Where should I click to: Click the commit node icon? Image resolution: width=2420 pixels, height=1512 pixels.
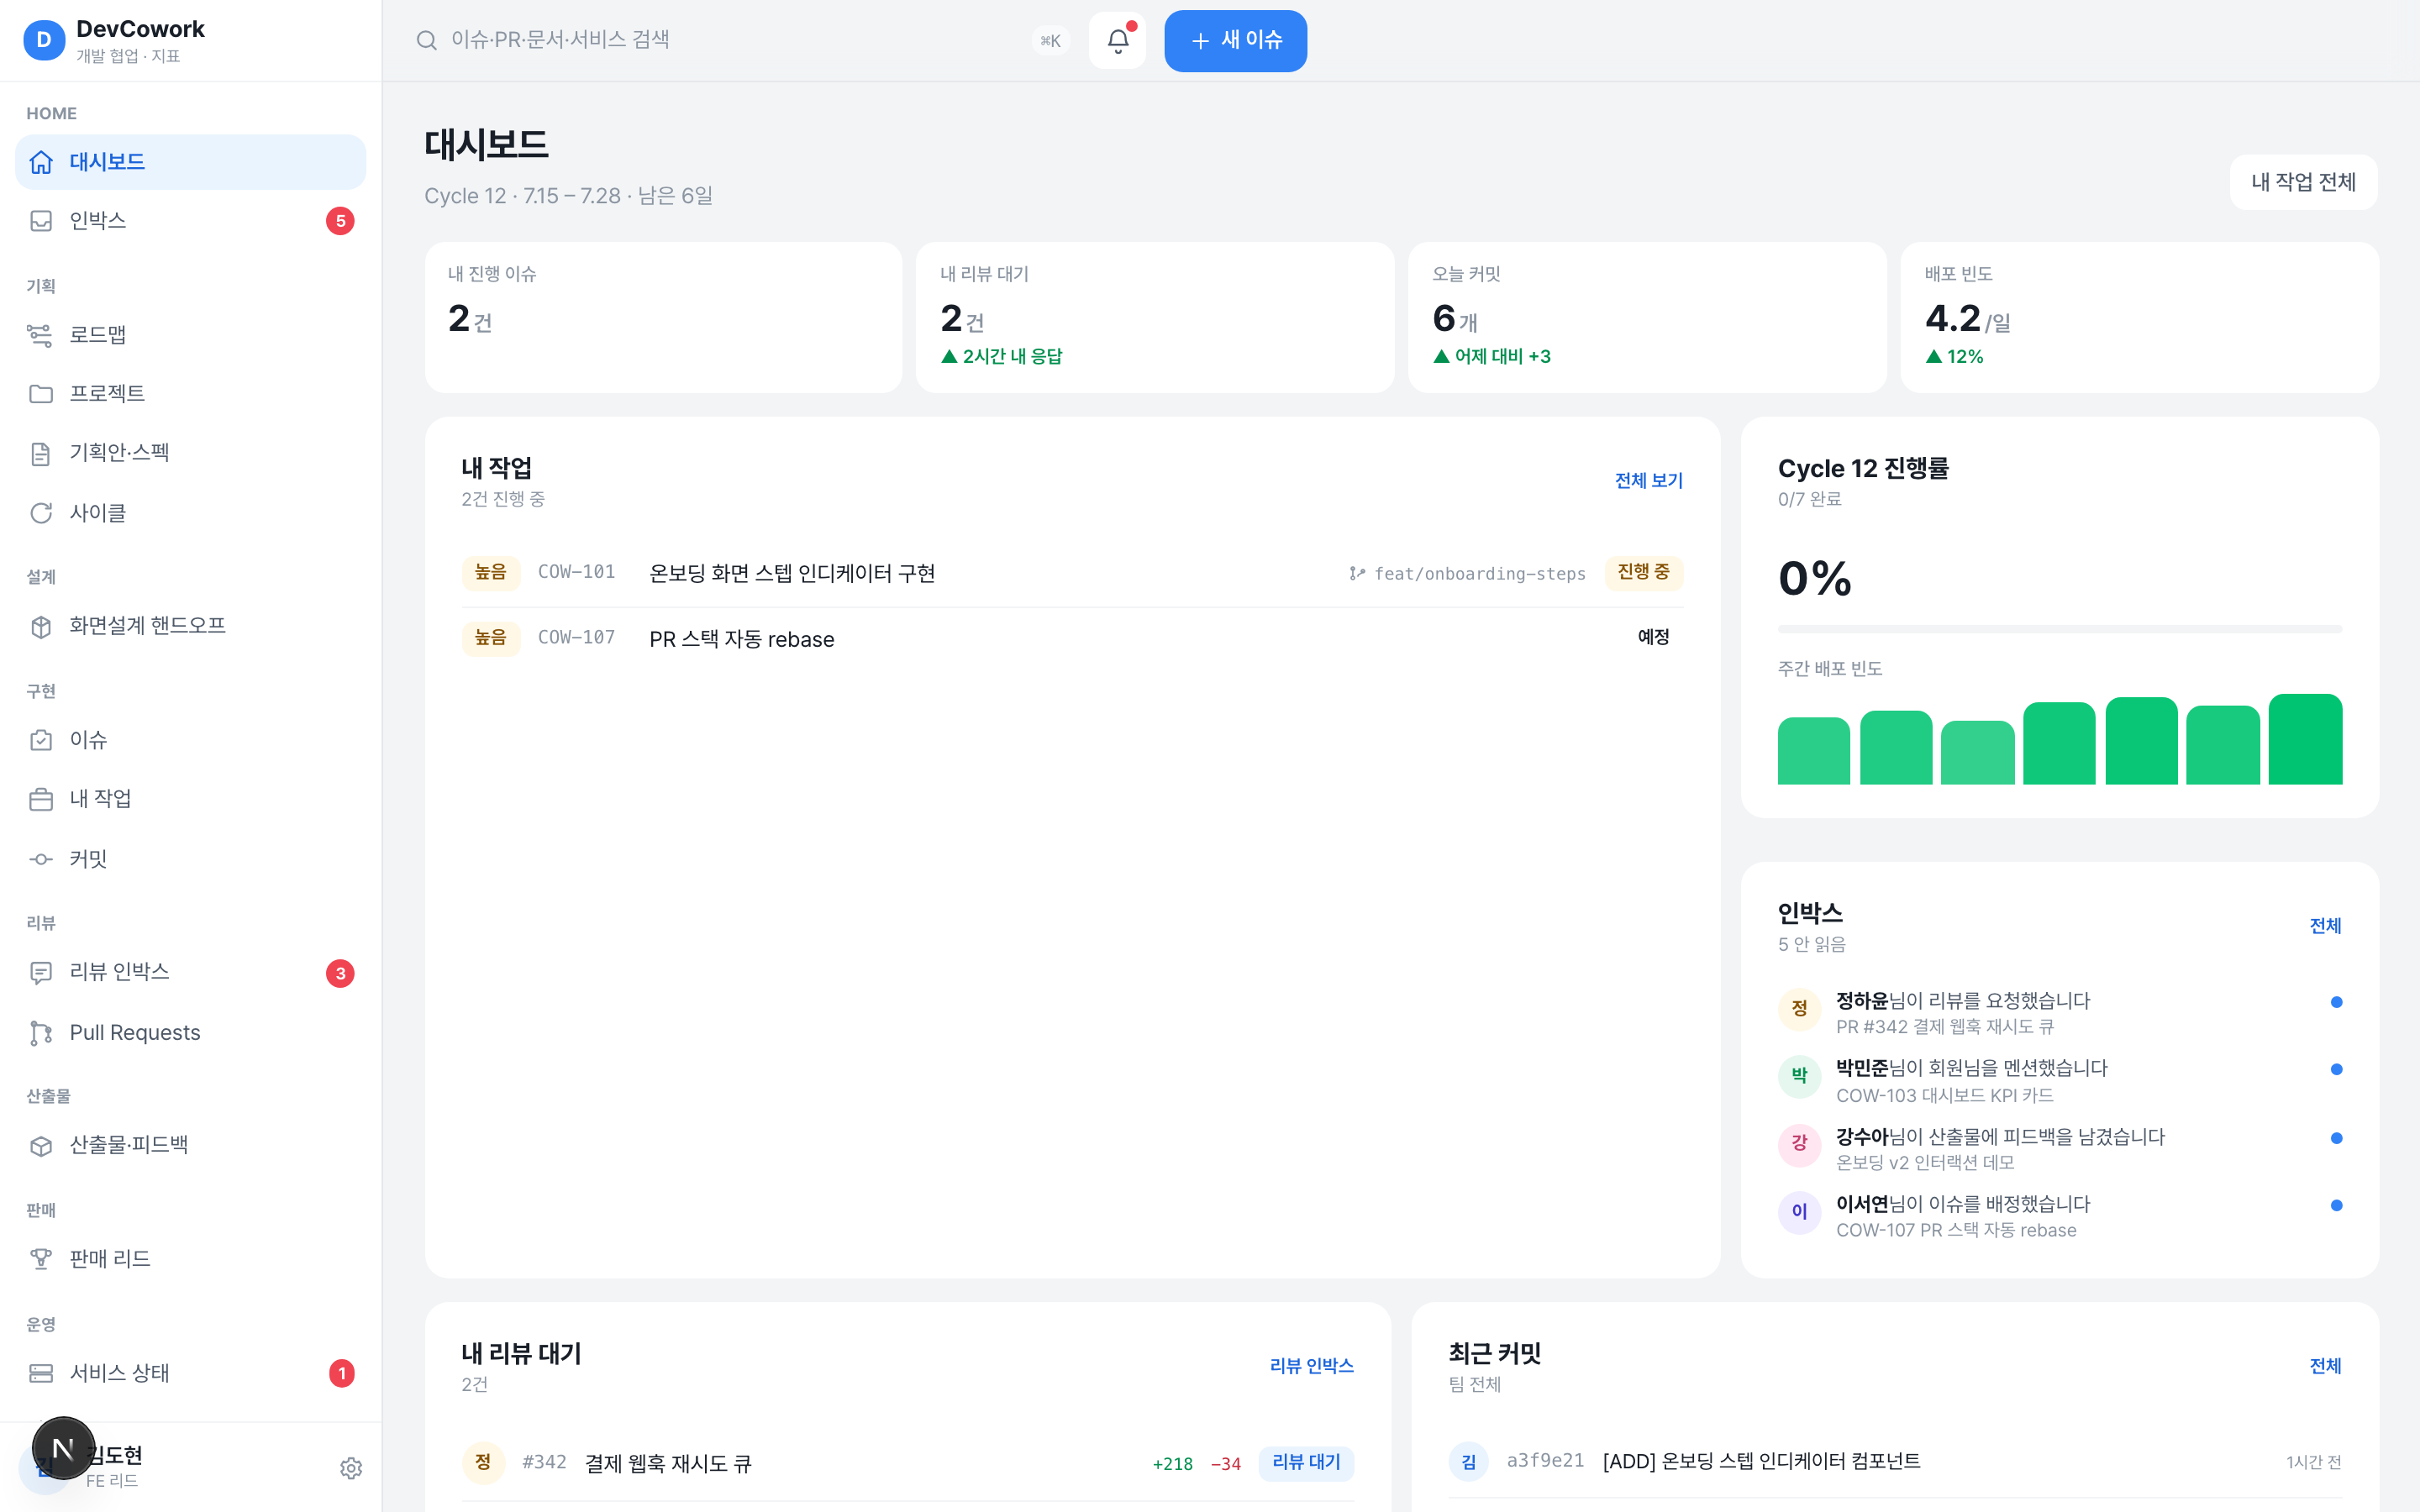tap(41, 859)
